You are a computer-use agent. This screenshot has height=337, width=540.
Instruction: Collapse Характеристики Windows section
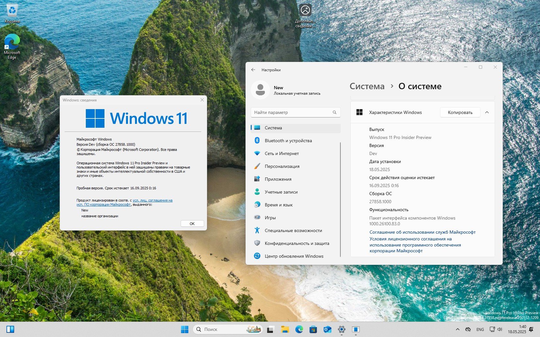(x=487, y=112)
